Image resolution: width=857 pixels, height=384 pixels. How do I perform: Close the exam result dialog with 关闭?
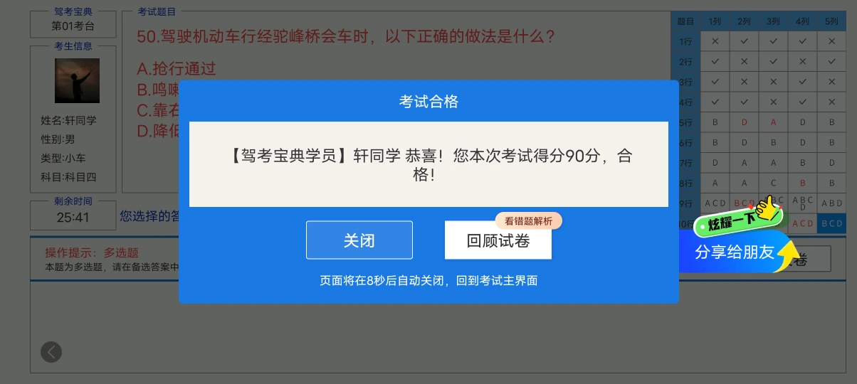(359, 240)
